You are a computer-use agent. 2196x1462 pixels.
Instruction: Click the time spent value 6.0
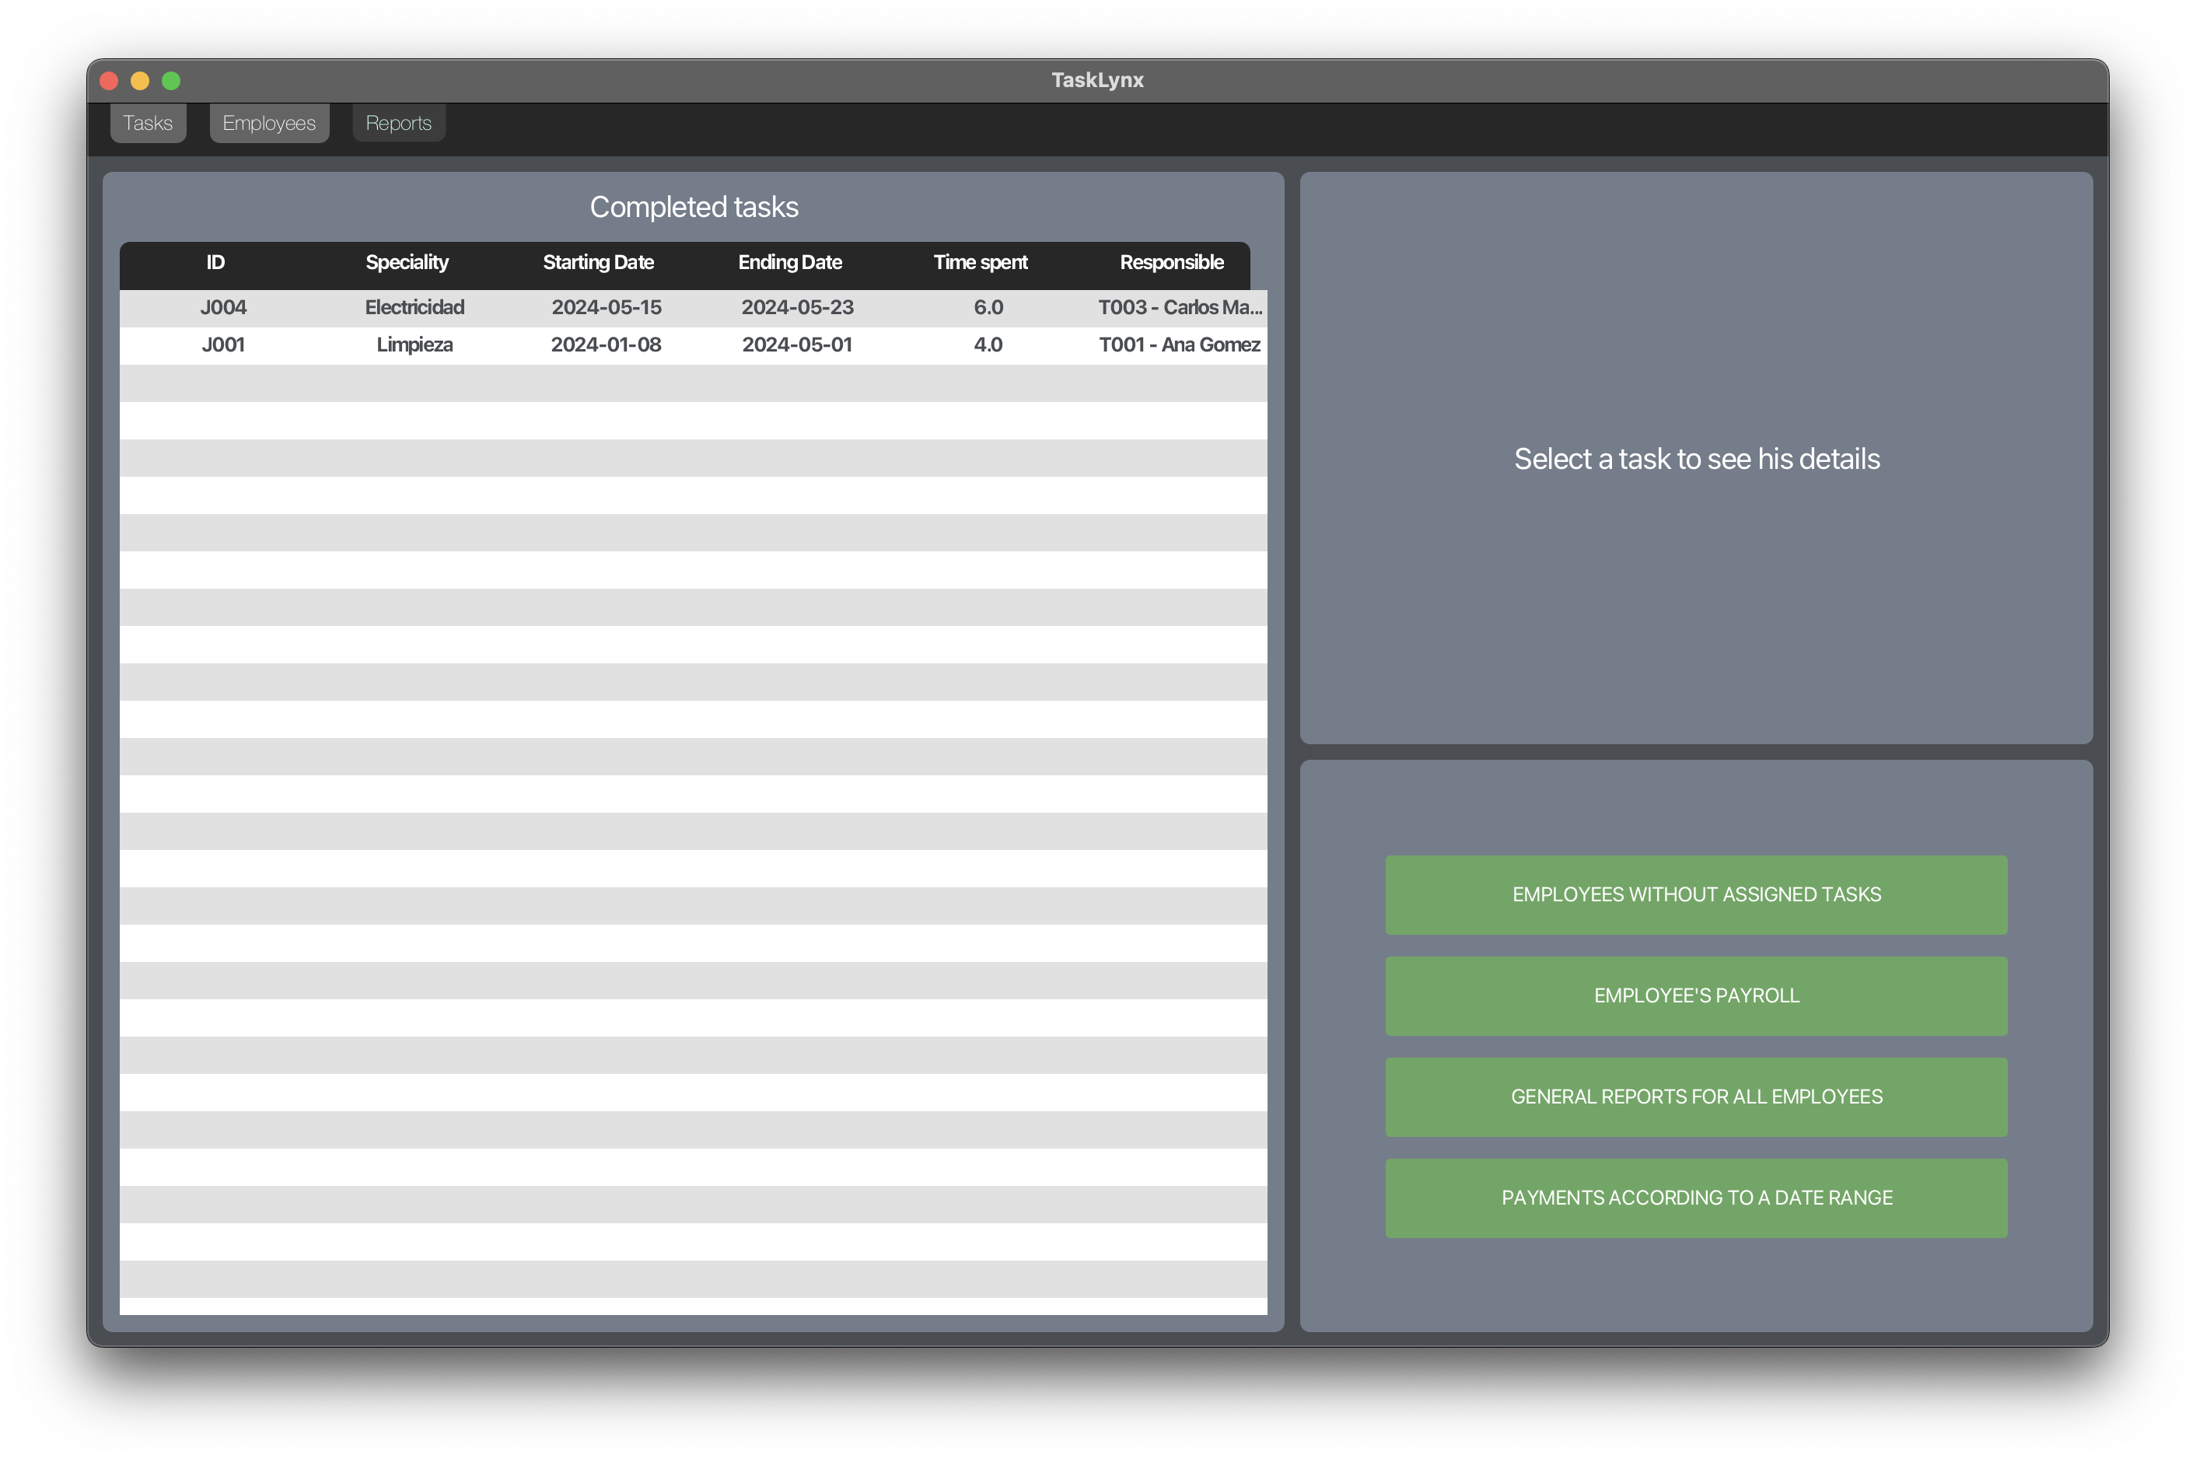(989, 308)
